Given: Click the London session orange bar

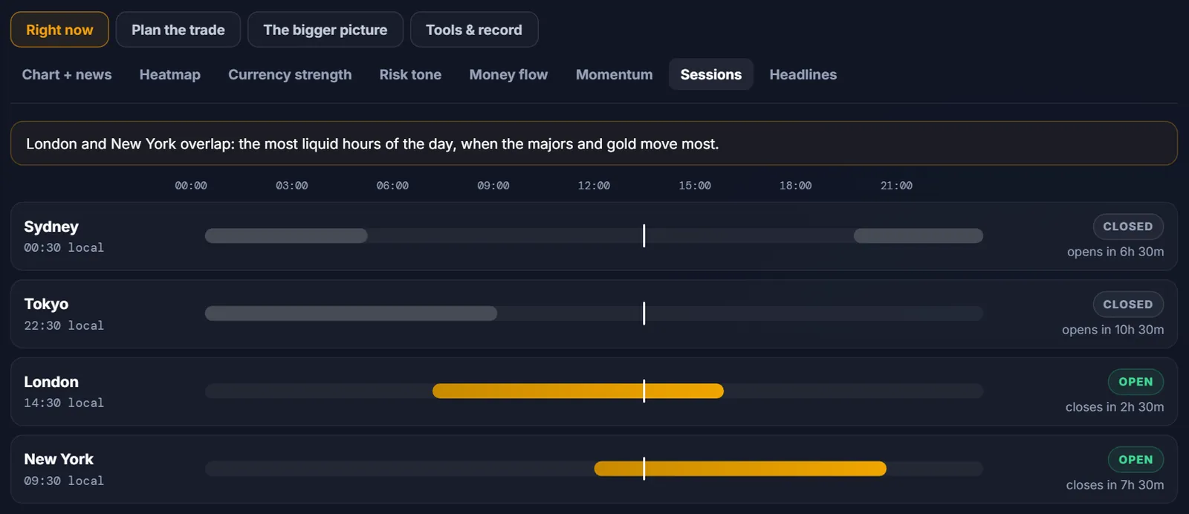Looking at the screenshot, I should click(x=578, y=391).
